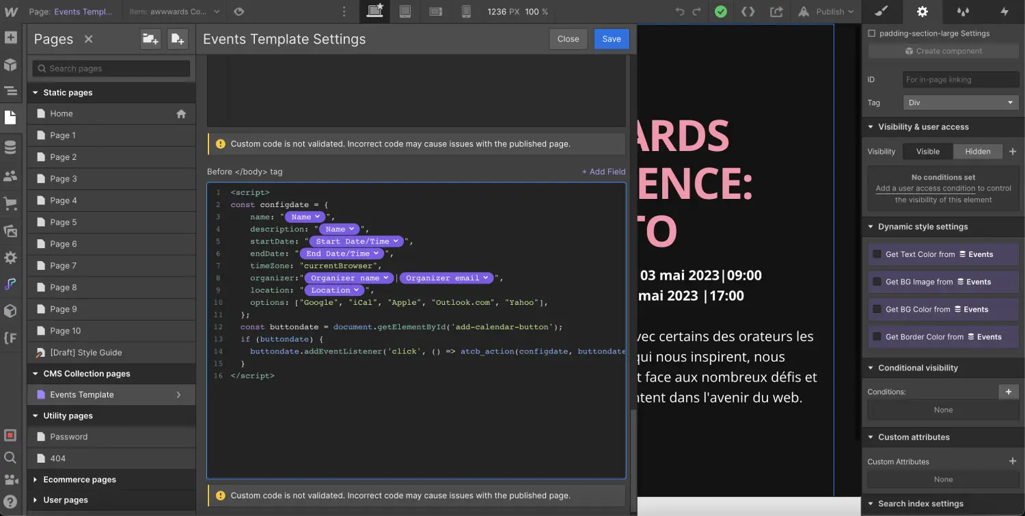Open the [Draft] Style Guide page
Screen dimensions: 1025x516
(111, 353)
